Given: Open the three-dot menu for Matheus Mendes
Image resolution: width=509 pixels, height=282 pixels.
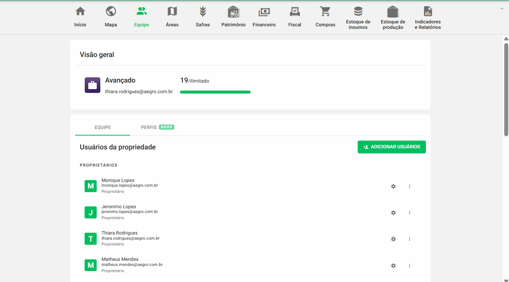Looking at the screenshot, I should 409,266.
